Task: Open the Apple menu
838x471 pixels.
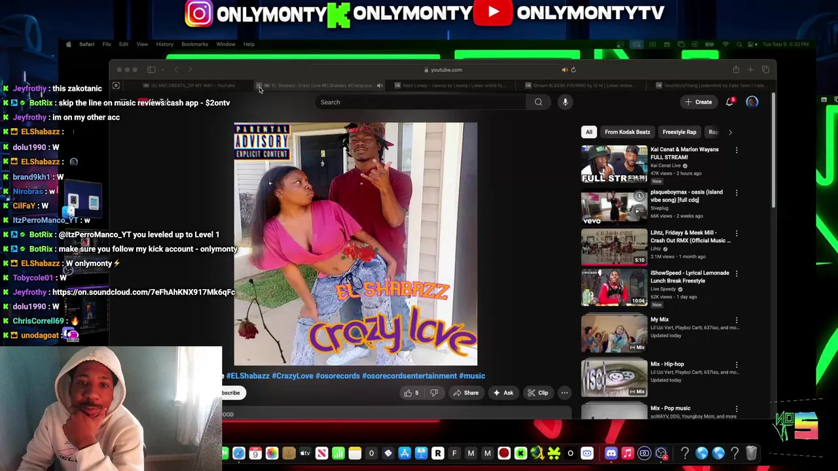Action: click(x=69, y=44)
